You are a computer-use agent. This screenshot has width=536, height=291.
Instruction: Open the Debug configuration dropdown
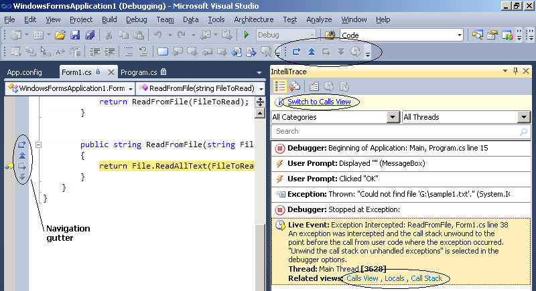[x=312, y=35]
